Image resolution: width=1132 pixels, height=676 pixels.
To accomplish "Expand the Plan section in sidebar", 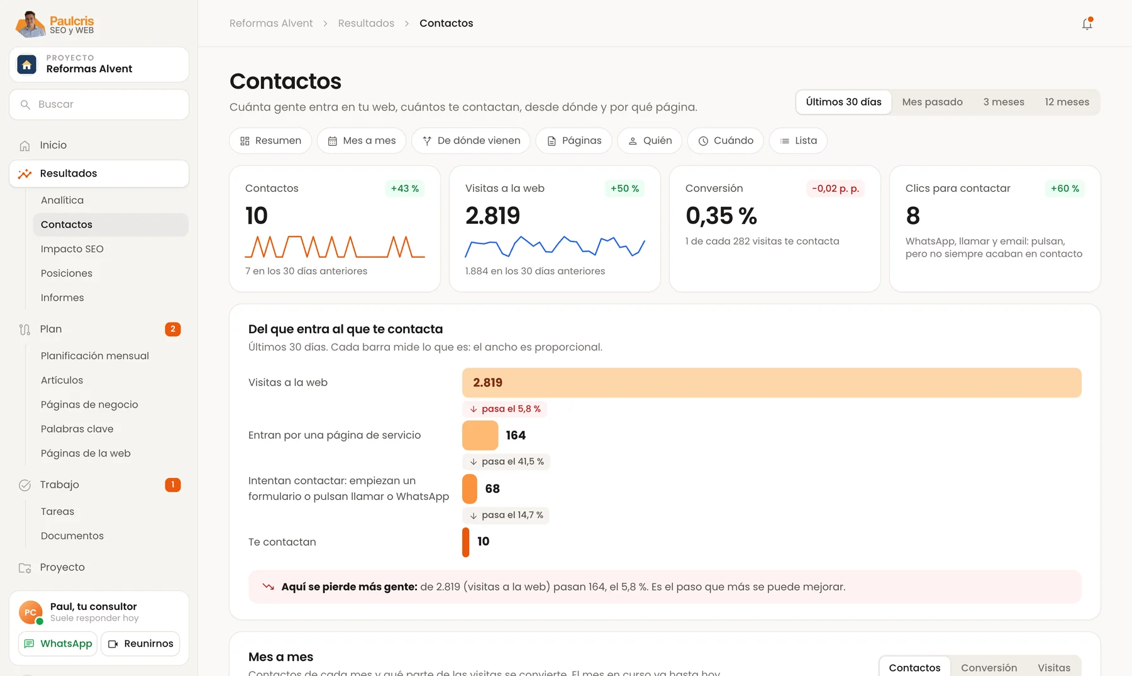I will tap(99, 330).
